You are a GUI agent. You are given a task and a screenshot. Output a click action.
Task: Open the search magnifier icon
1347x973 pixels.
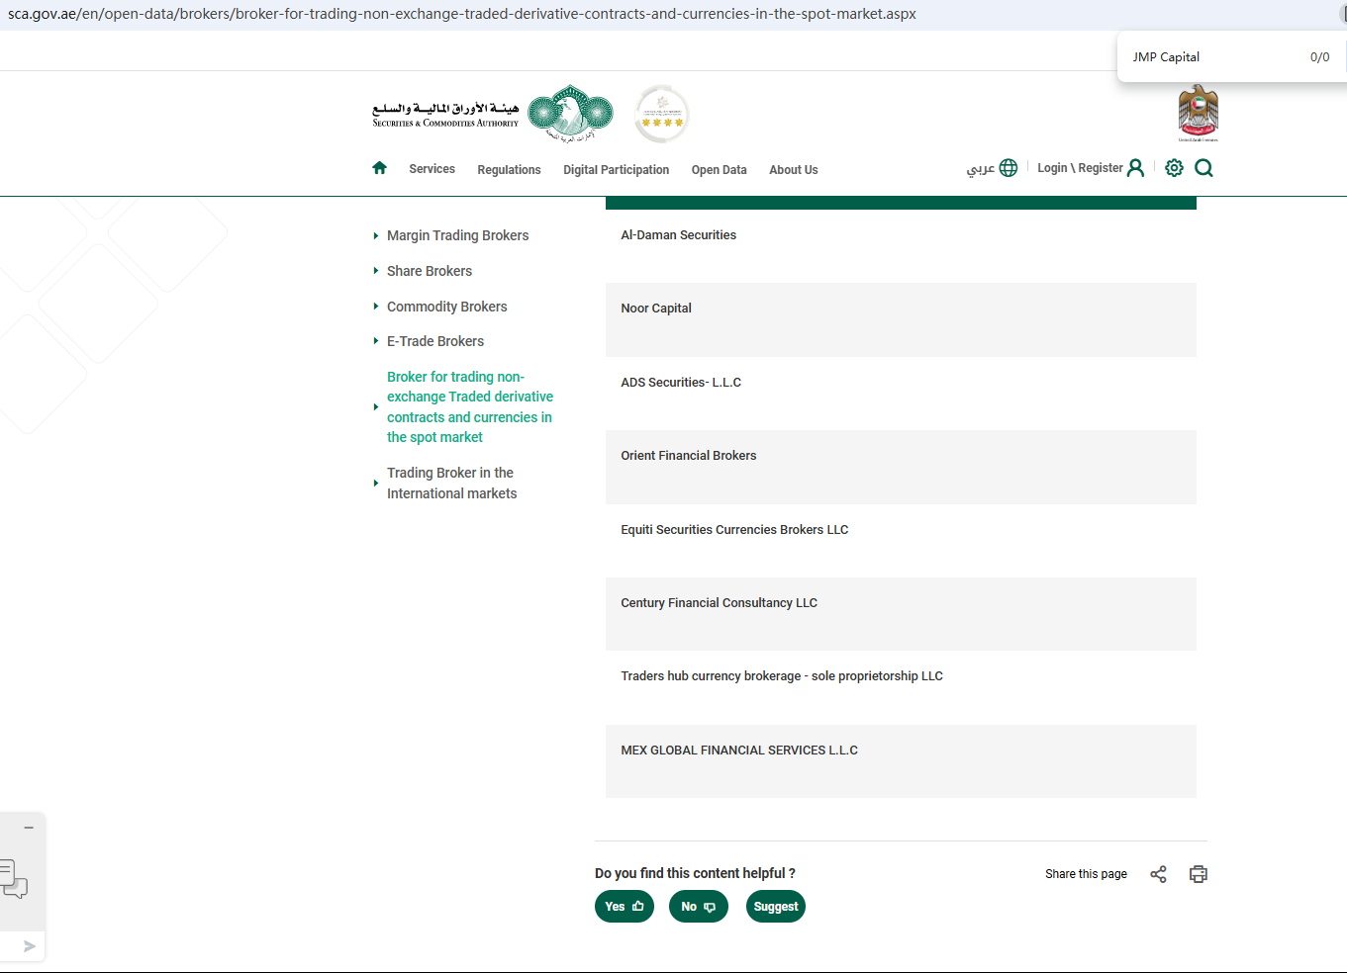tap(1203, 168)
